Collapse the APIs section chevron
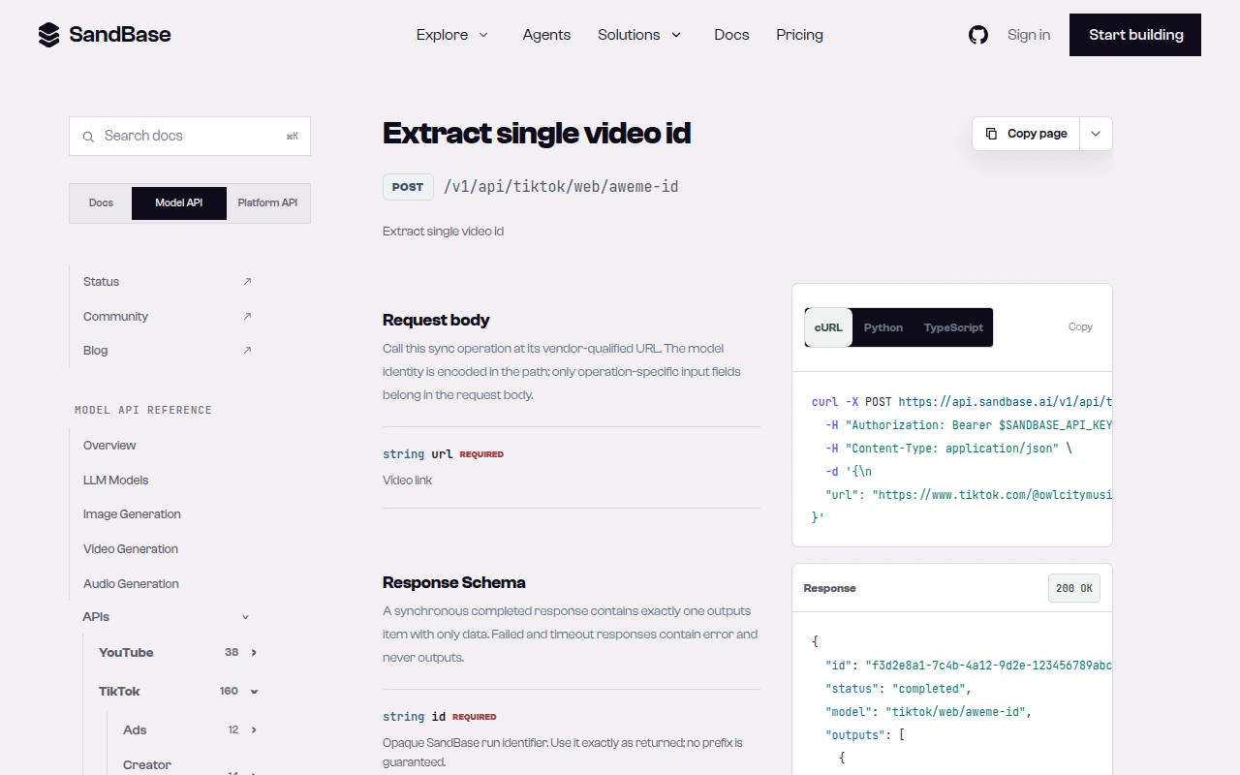 pos(245,617)
